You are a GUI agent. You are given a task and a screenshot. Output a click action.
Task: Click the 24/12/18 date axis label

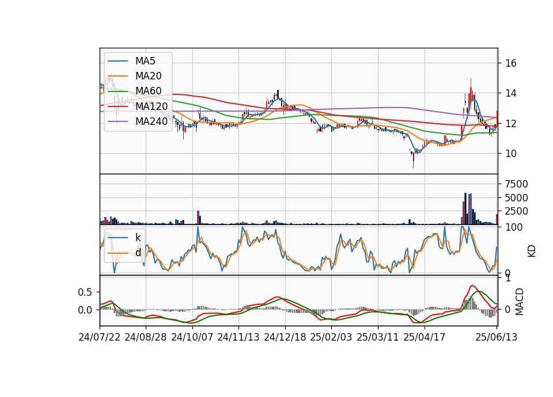click(x=285, y=337)
